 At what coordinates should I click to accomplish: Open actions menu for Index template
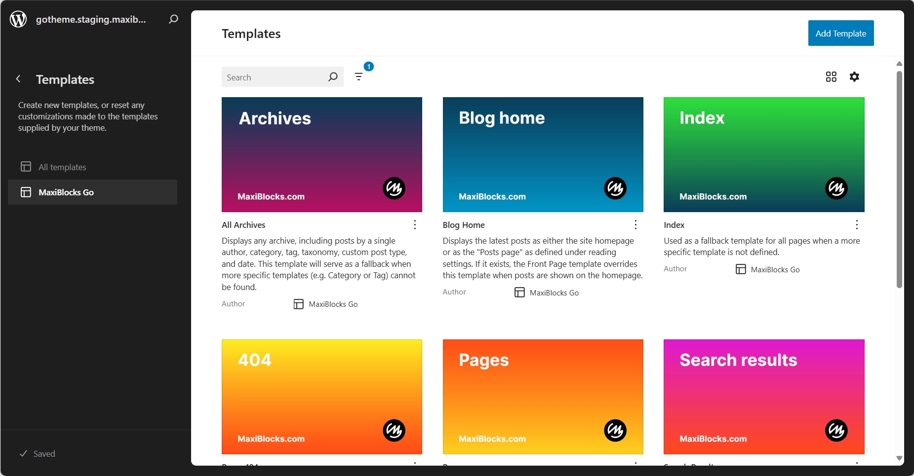857,225
